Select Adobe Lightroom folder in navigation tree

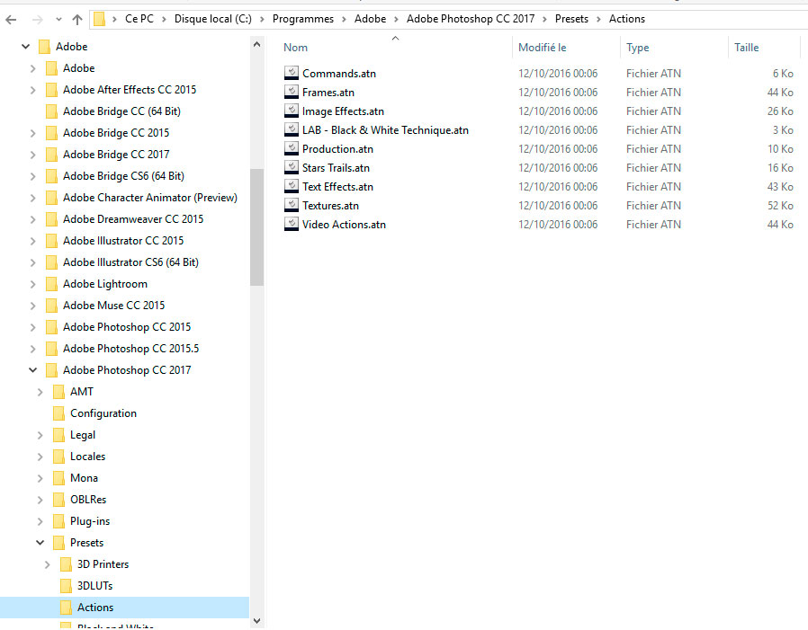click(x=104, y=284)
